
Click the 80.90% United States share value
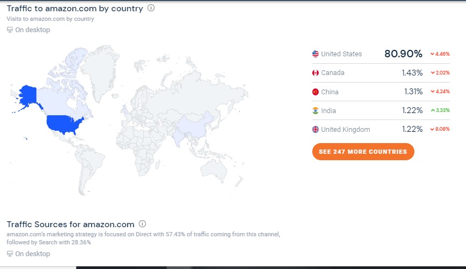pyautogui.click(x=403, y=54)
